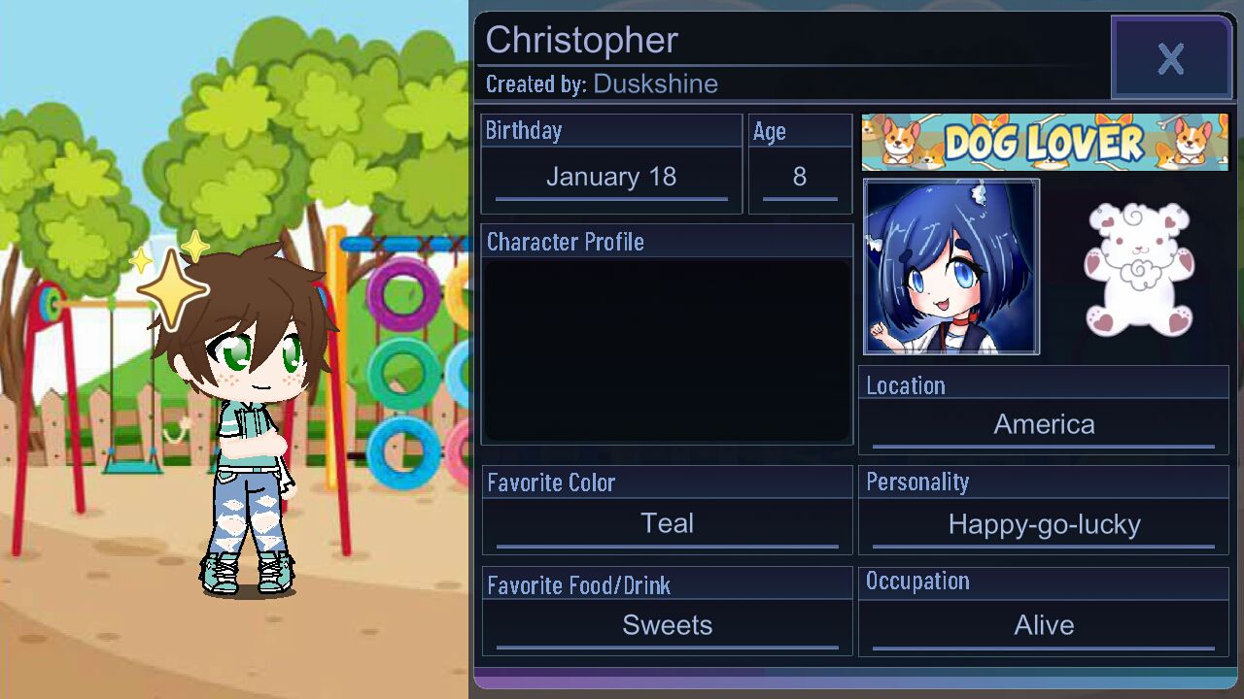Tap the green ring on the playground
1244x699 pixels.
pyautogui.click(x=404, y=374)
